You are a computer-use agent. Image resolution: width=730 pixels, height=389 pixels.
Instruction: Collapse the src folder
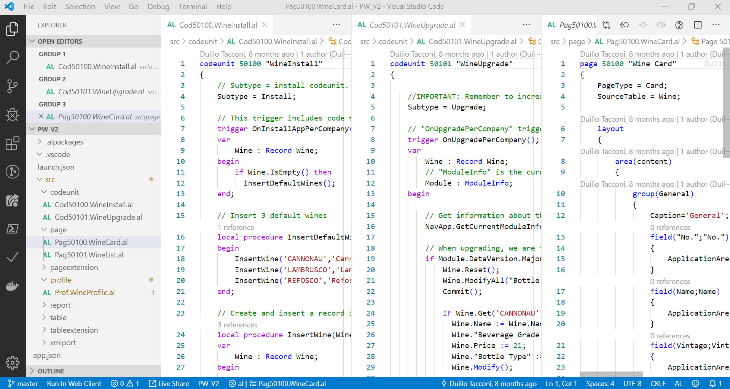94,179
